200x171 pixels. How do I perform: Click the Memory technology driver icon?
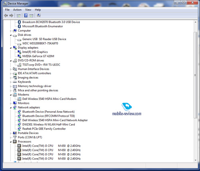(x=15, y=86)
